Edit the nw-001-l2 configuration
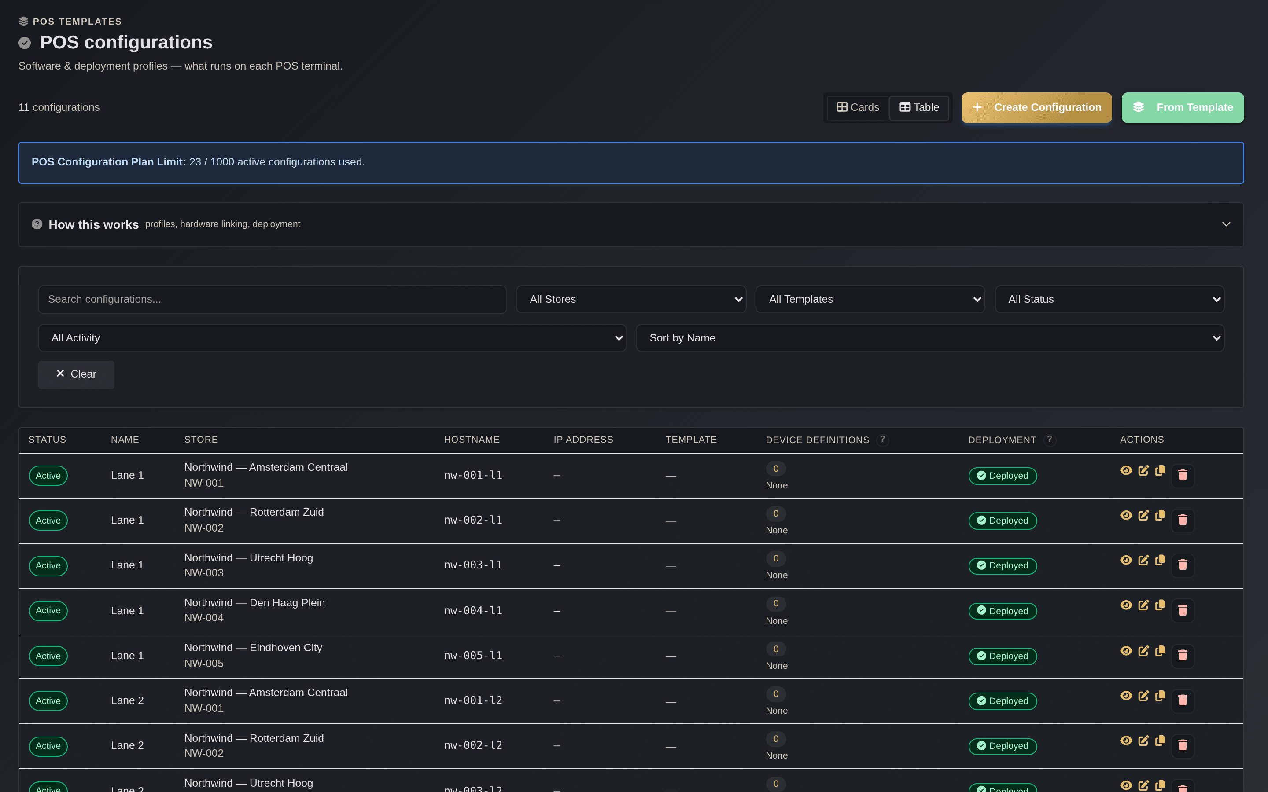This screenshot has width=1268, height=792. tap(1143, 696)
